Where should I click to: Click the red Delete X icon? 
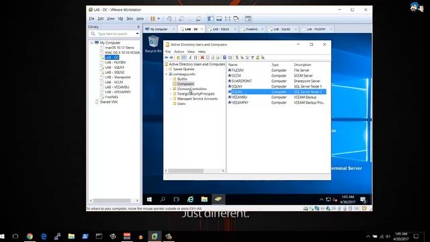[202, 57]
